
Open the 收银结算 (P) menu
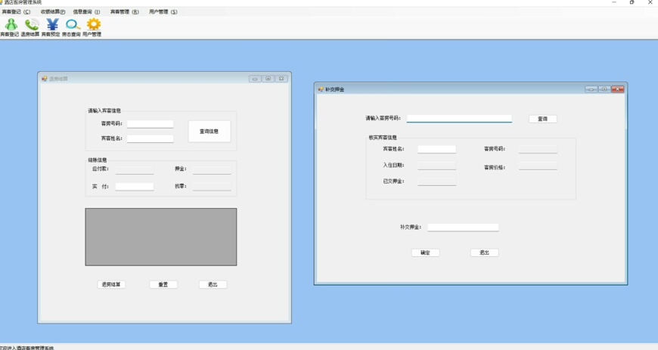(x=53, y=12)
